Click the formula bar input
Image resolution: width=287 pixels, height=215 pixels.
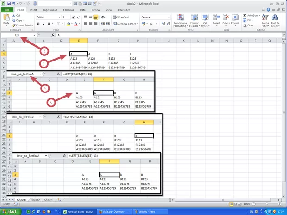[x=169, y=35]
